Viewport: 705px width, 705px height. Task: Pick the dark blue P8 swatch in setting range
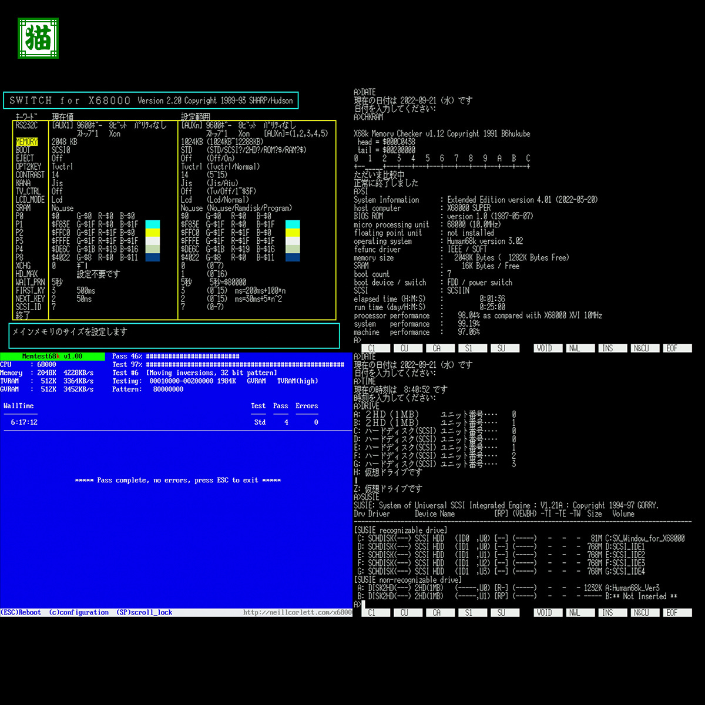coord(293,257)
